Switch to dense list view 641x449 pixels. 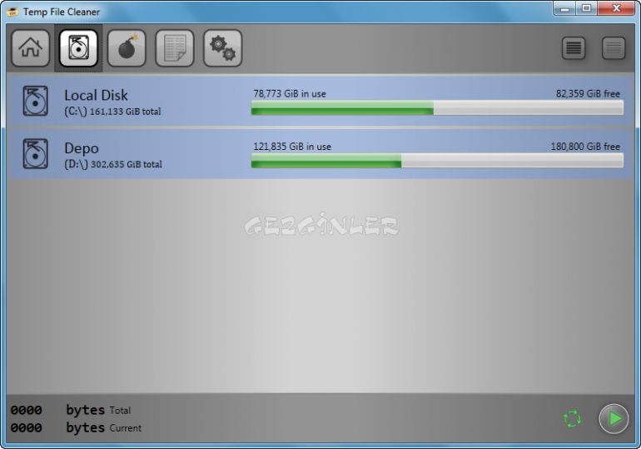(574, 48)
